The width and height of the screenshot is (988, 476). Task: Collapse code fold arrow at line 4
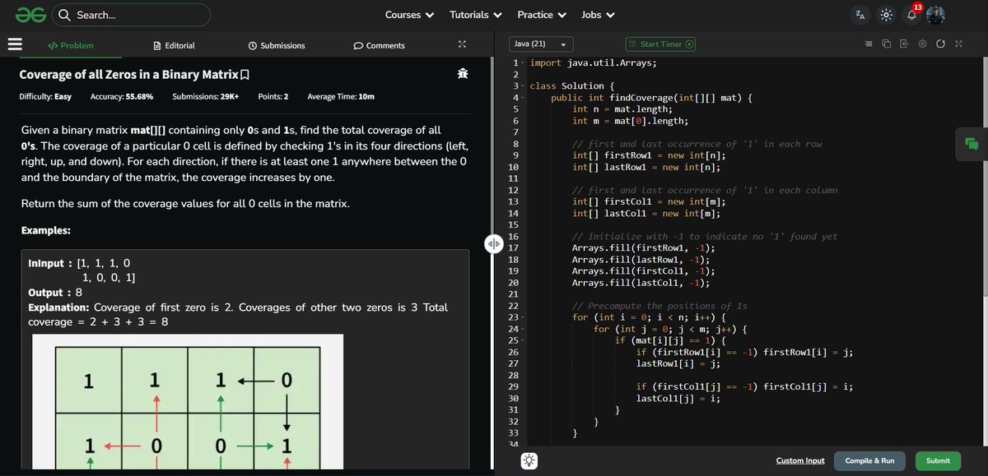524,98
